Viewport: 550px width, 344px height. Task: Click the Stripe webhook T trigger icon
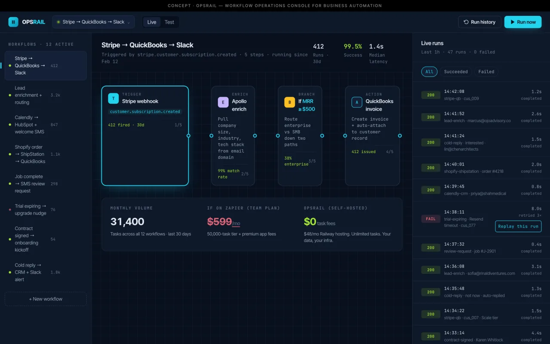[113, 98]
